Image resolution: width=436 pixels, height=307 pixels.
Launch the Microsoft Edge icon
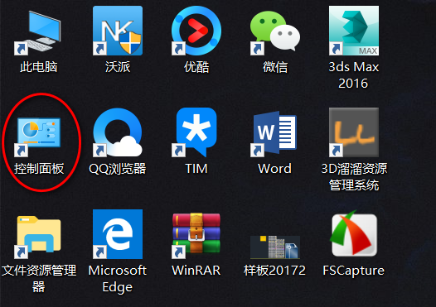coord(118,234)
